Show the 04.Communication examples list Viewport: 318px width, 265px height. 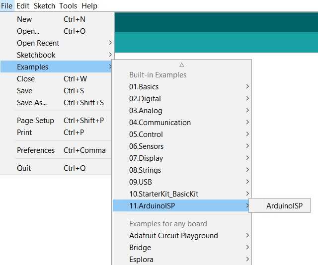click(x=160, y=123)
